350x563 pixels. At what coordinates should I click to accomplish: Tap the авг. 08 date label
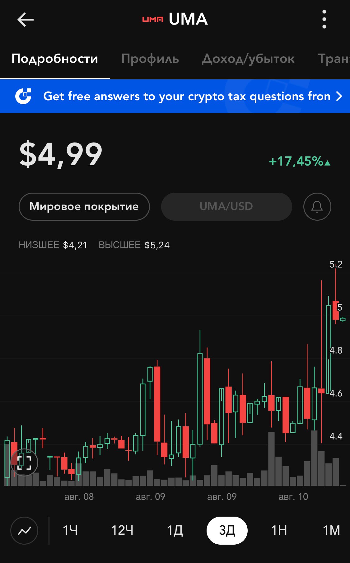pyautogui.click(x=79, y=497)
